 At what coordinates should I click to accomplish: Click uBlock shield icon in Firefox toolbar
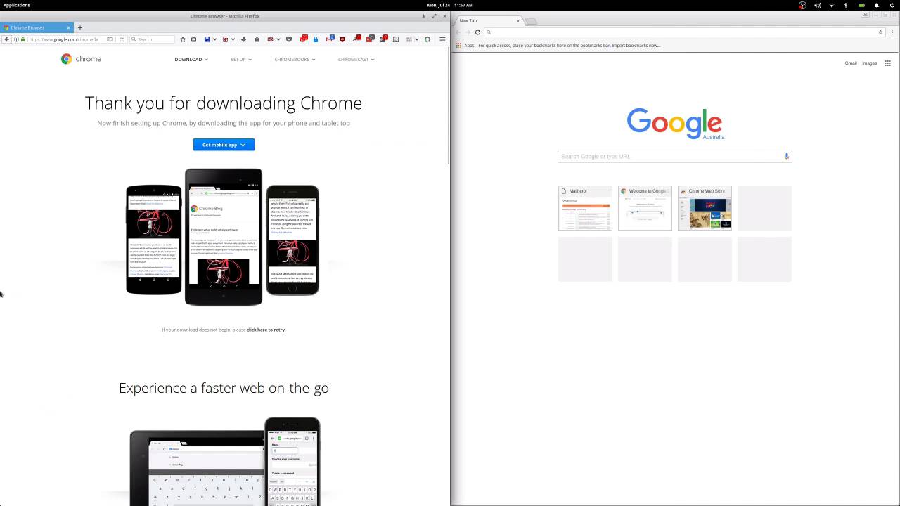(x=342, y=39)
